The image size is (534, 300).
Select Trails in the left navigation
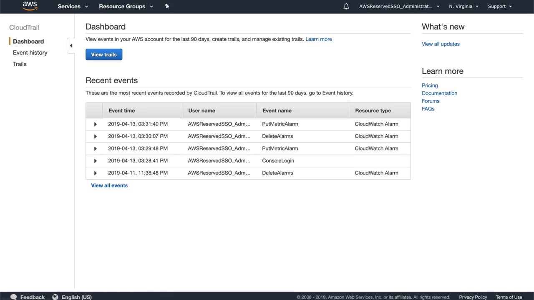(x=20, y=64)
